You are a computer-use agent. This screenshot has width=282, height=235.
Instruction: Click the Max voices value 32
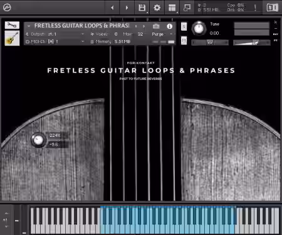(x=140, y=34)
